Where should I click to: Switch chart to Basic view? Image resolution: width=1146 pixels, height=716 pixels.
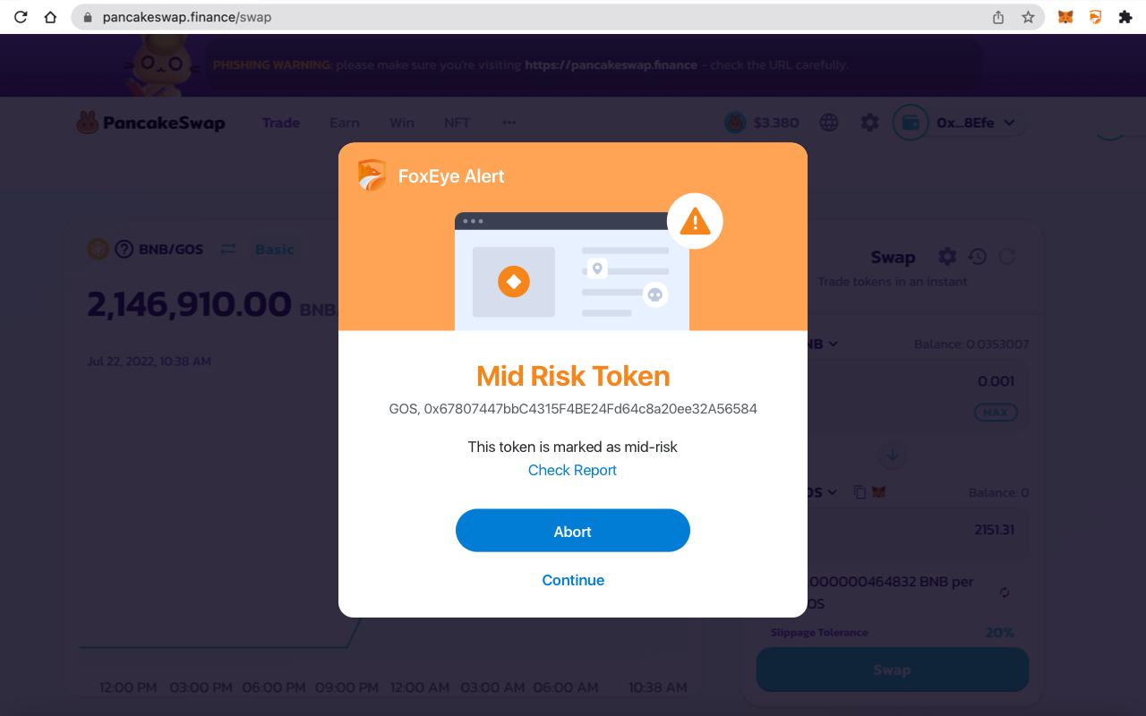(x=274, y=249)
